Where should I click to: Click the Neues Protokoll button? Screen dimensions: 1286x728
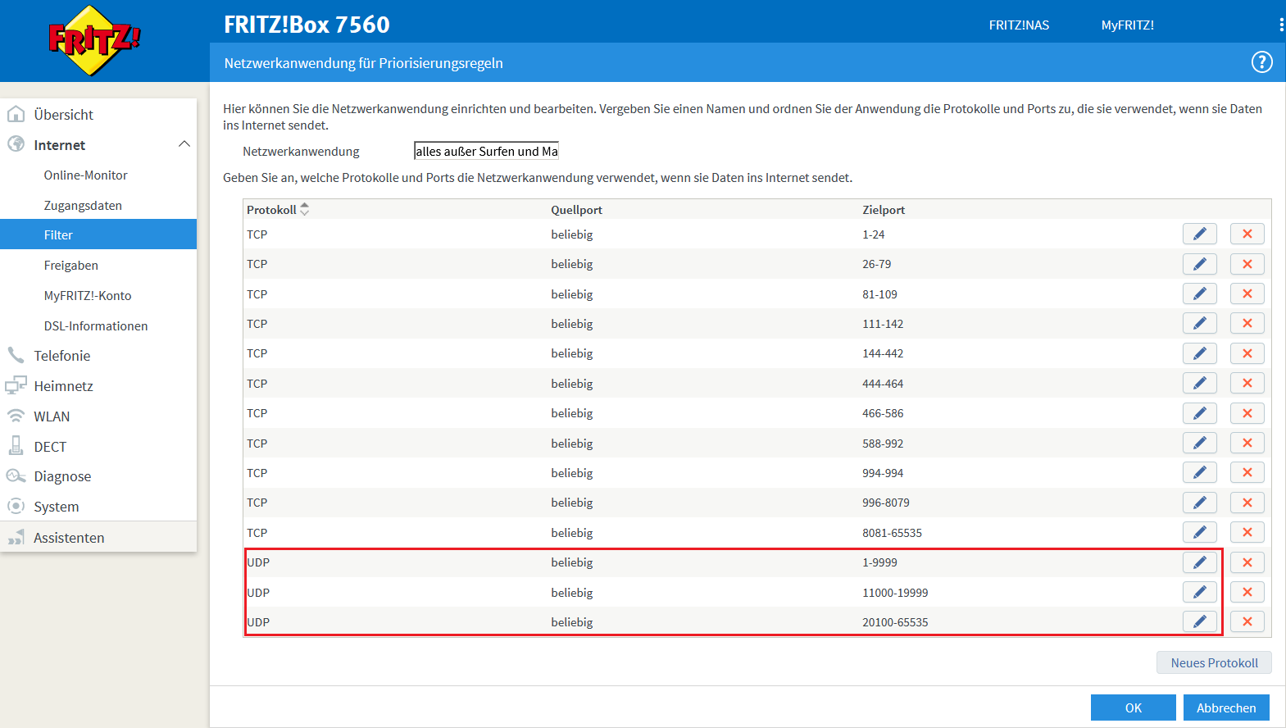[x=1214, y=662]
